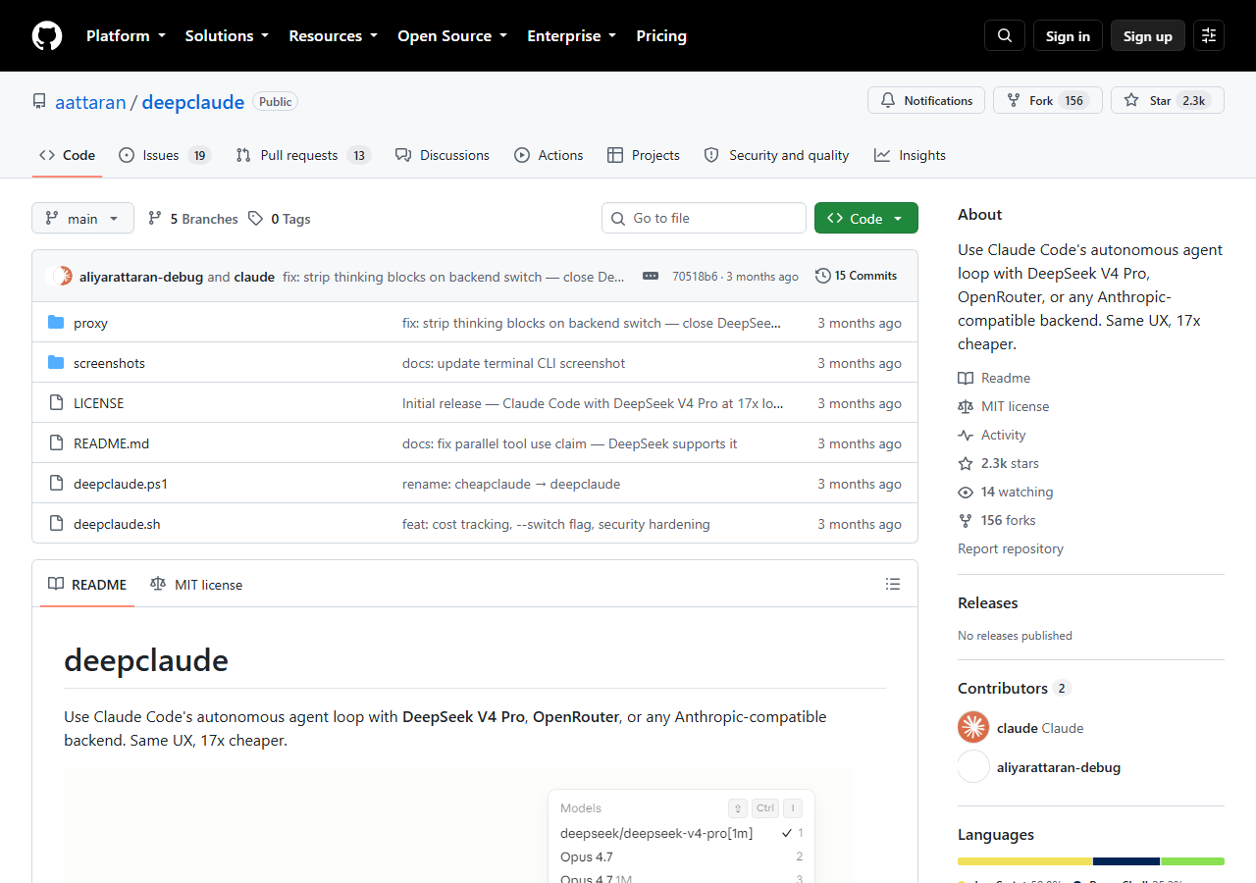Viewport: 1256px width, 883px height.
Task: Click the screenshots folder icon
Action: click(56, 363)
